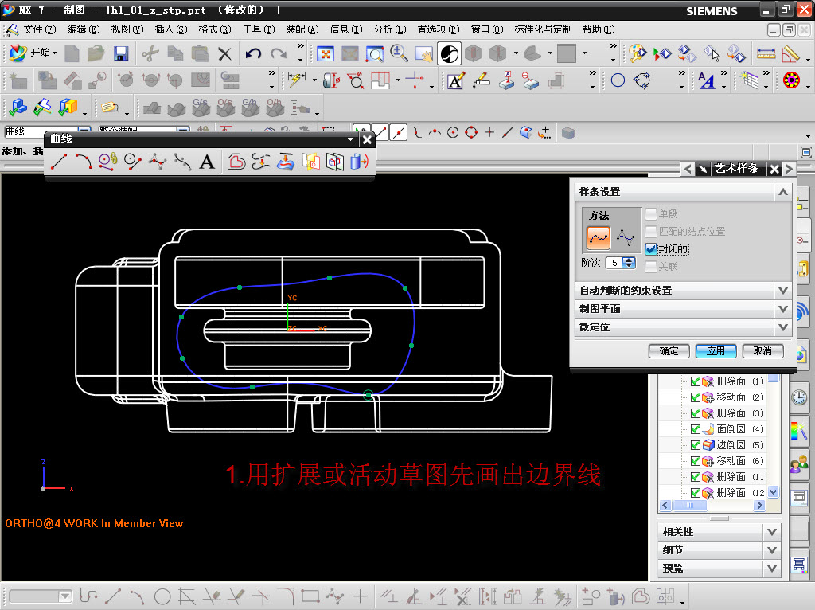Click the Rotate view icon

[449, 53]
